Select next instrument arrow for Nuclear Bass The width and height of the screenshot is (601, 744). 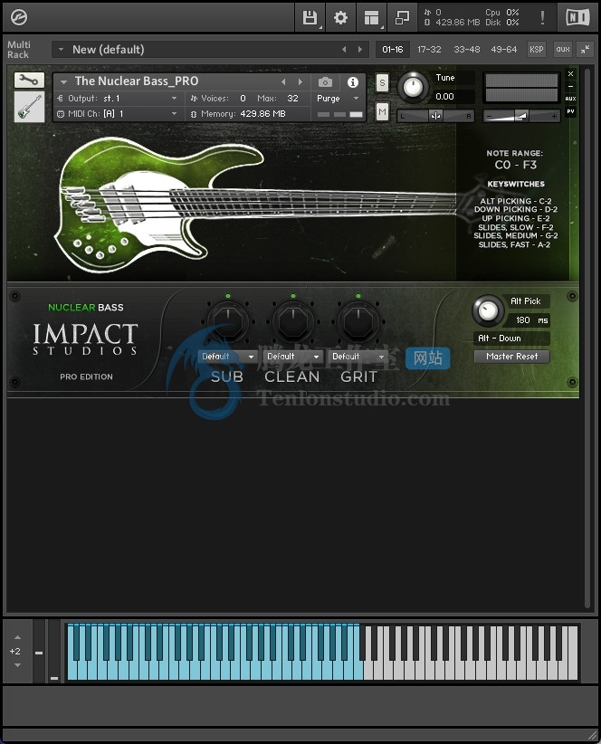click(300, 81)
